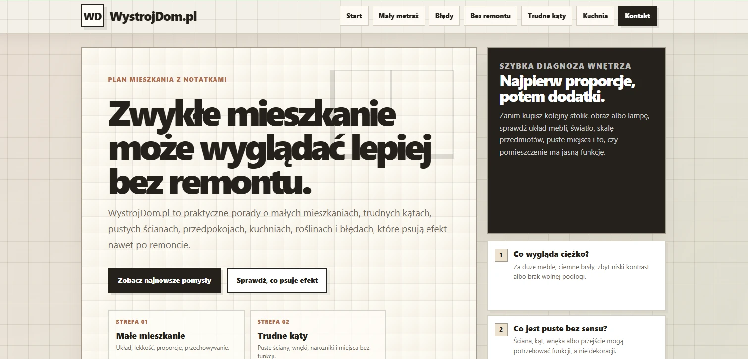
Task: Go to the Start menu item
Action: click(x=354, y=16)
